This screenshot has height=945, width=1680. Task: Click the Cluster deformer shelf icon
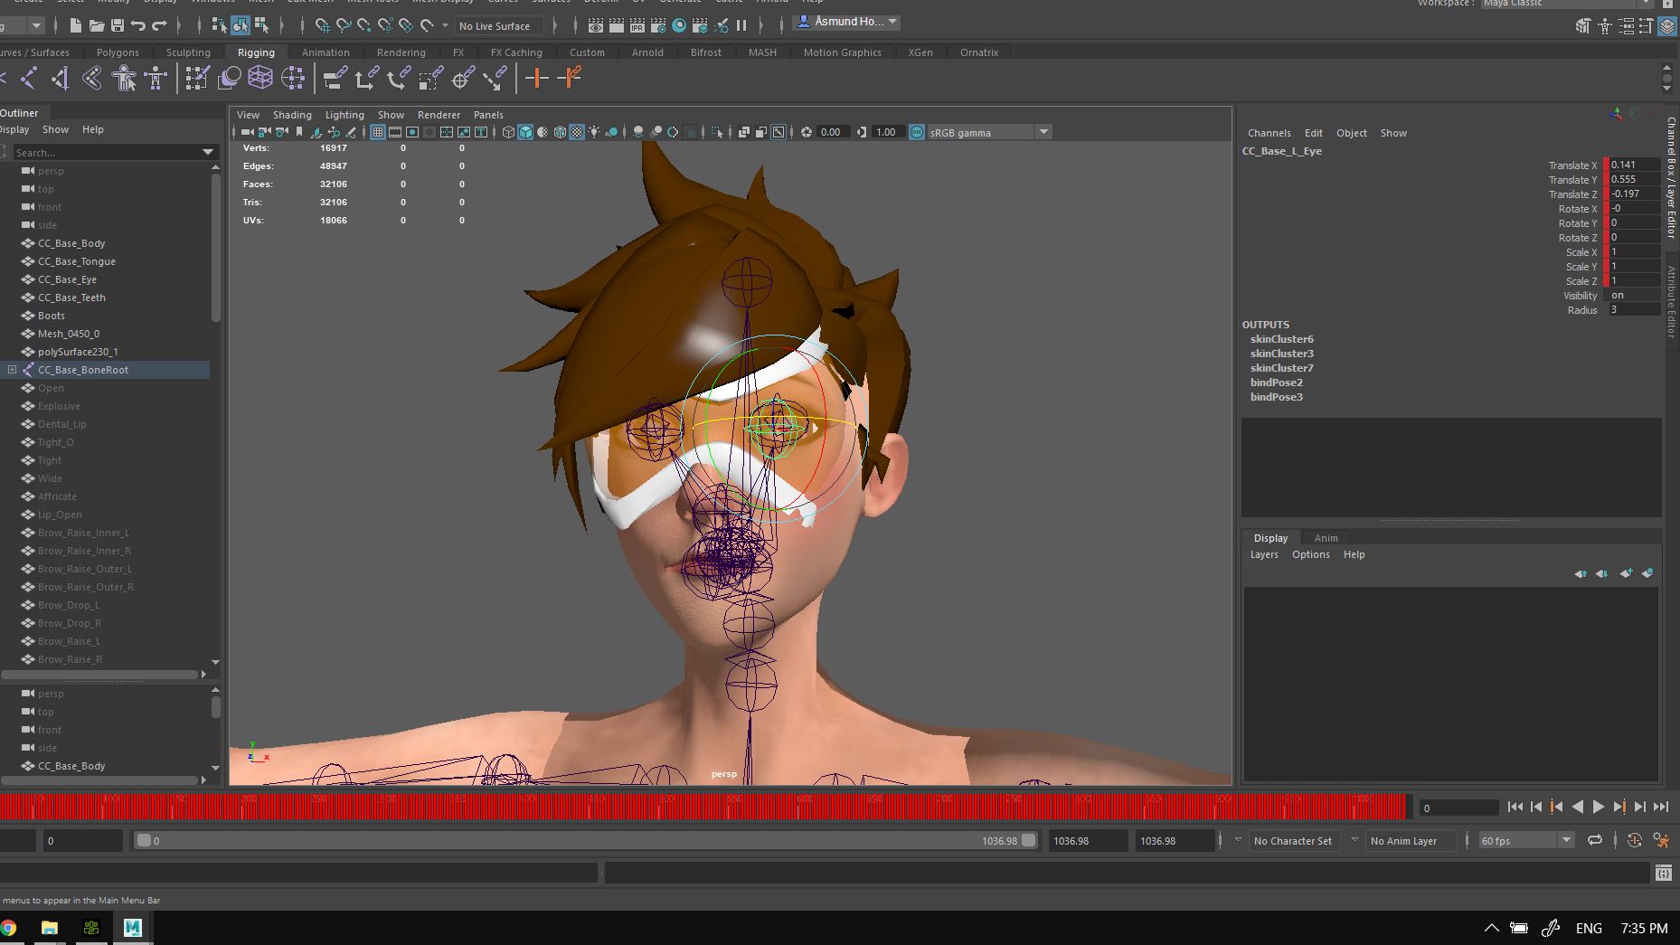[x=293, y=79]
